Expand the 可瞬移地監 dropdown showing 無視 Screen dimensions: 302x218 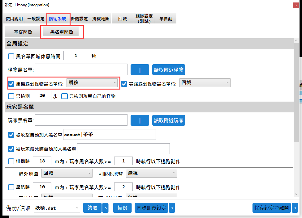(151, 173)
